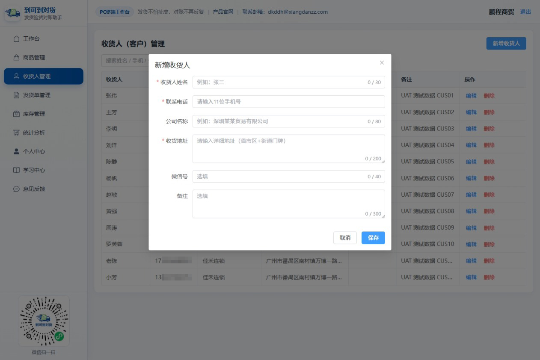Click the 小芳 name cell

pos(111,277)
